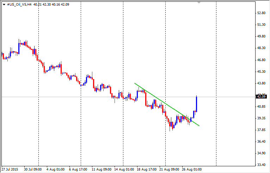Click the 52.80 price scale label
270x173 pixels.
[x=261, y=13]
